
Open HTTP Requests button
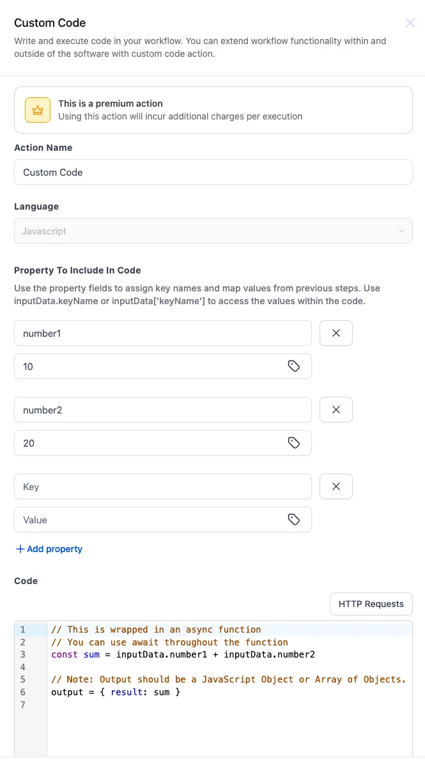click(371, 604)
